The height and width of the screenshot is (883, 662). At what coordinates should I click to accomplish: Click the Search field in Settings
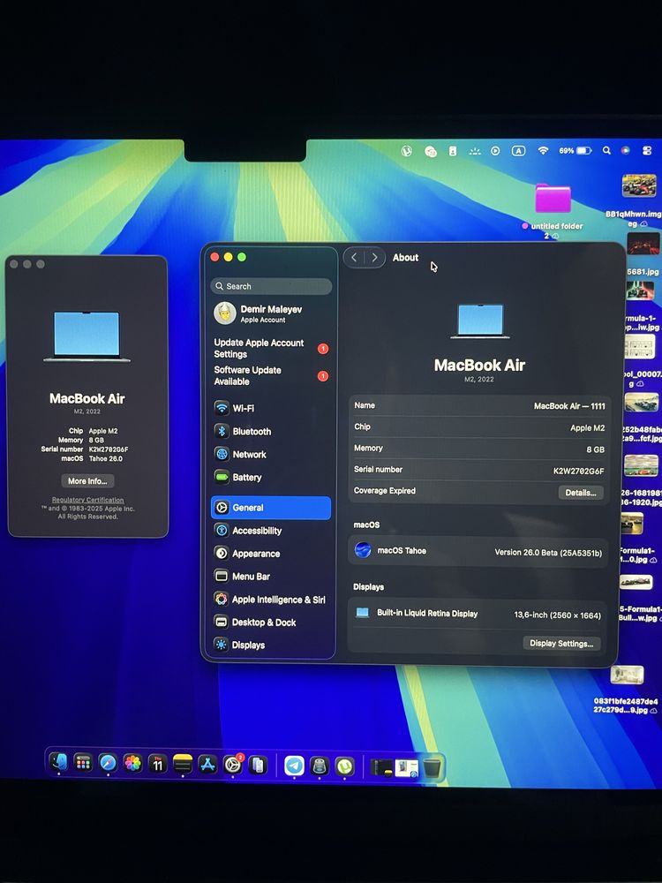(271, 286)
